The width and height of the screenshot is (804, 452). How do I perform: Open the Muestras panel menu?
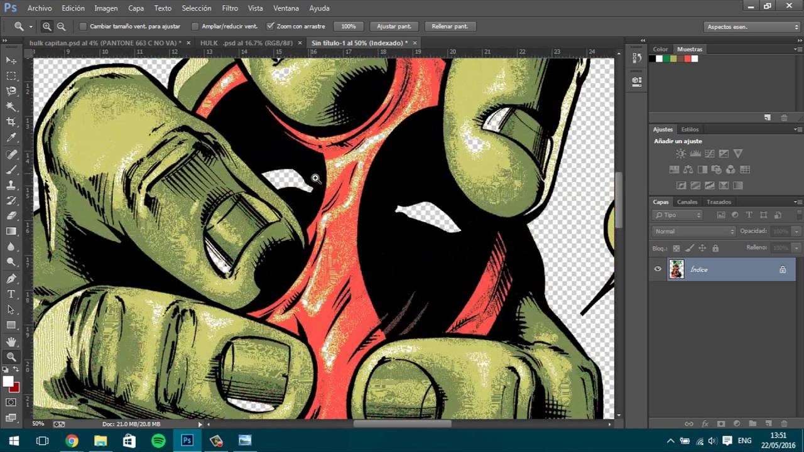click(798, 49)
